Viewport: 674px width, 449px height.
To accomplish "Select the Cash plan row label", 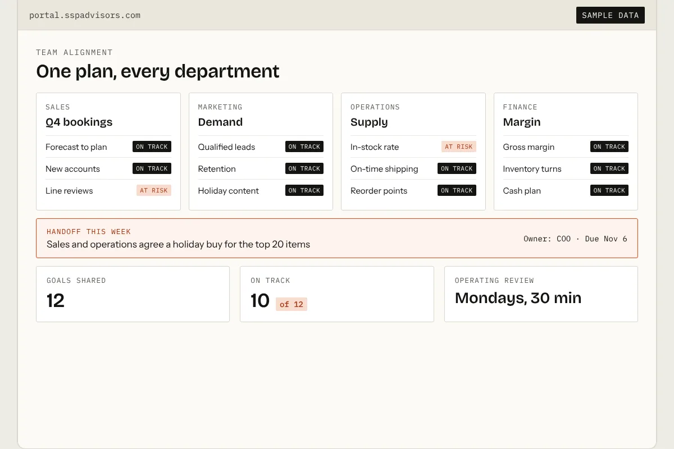I will [x=522, y=190].
